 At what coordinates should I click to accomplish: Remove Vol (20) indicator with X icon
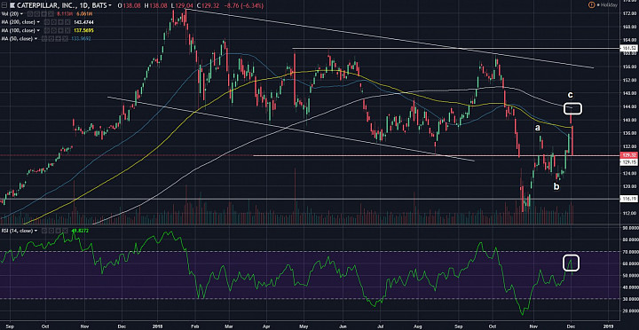click(51, 14)
